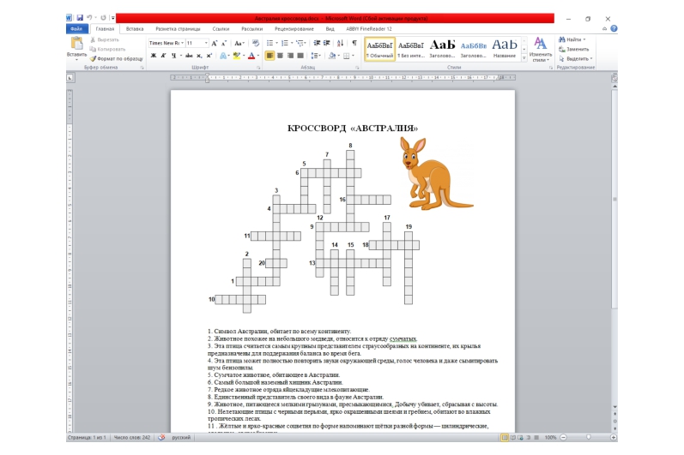Toggle underline Ч formatting
This screenshot has height=455, width=684.
[x=173, y=56]
